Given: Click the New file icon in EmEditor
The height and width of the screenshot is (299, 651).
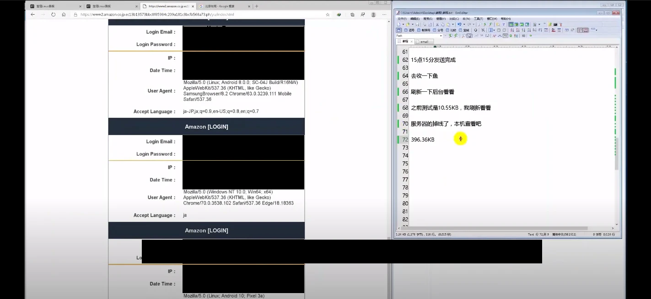Looking at the screenshot, I should tap(398, 25).
